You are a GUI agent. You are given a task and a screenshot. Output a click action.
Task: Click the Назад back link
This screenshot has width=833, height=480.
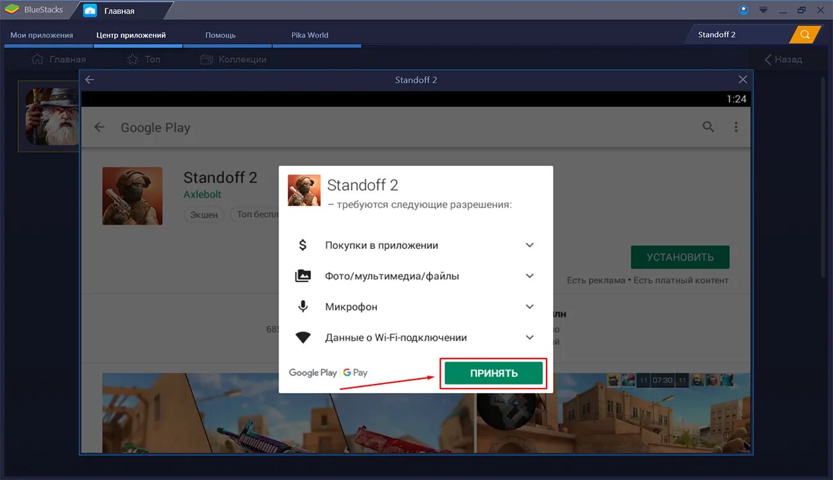point(783,60)
